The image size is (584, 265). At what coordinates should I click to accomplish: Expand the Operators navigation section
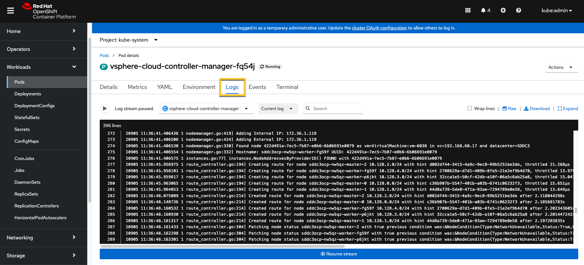pos(44,49)
